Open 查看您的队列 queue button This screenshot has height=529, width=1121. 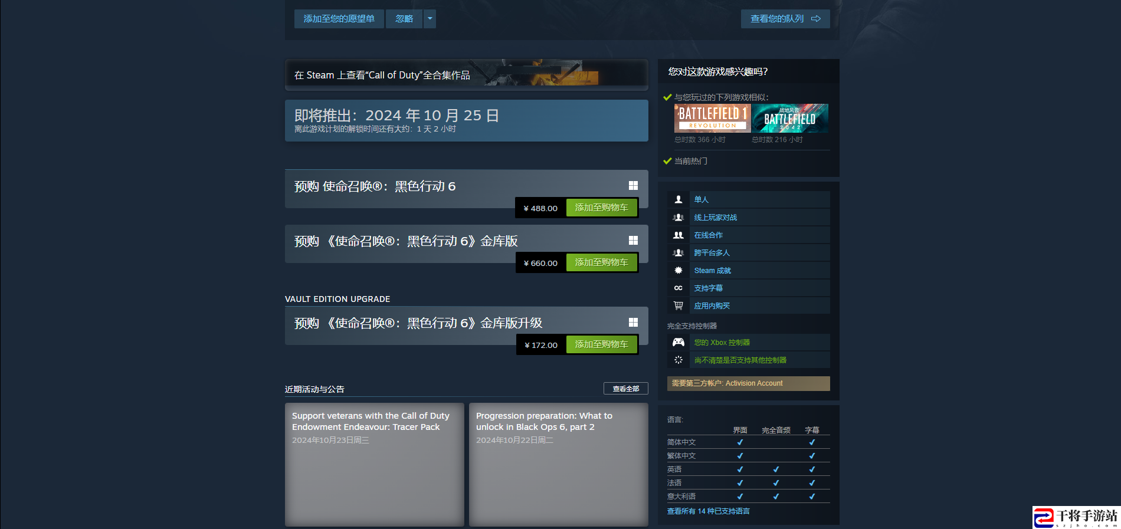point(785,19)
